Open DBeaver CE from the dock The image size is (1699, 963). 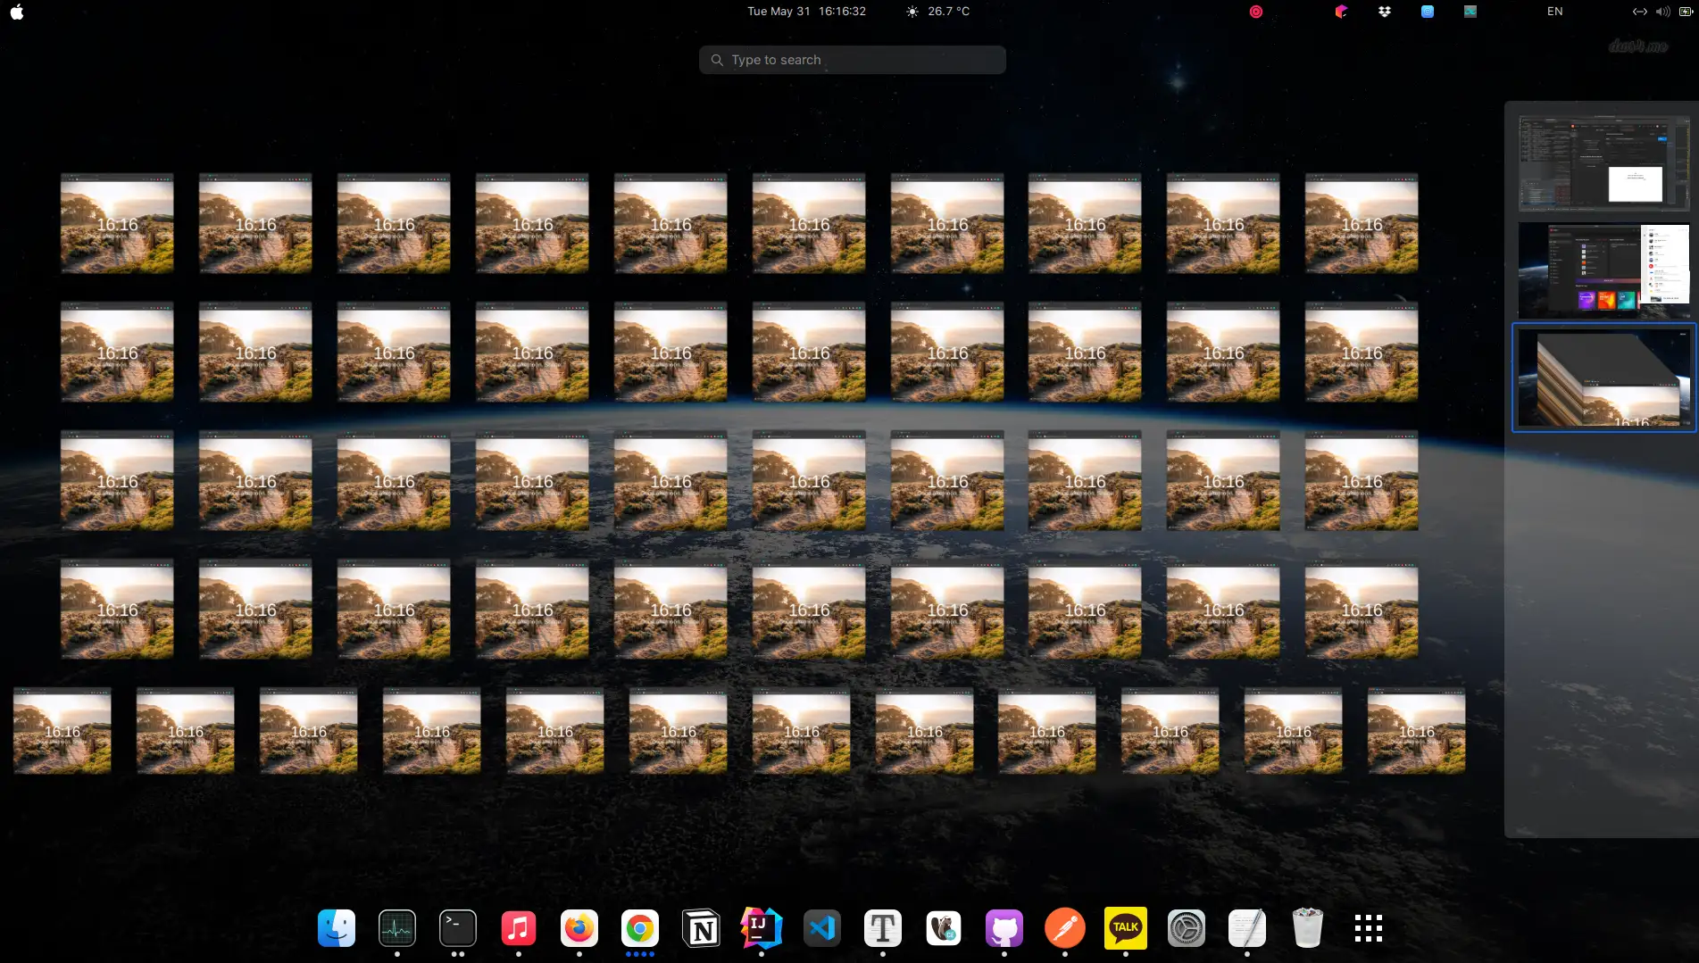[944, 928]
